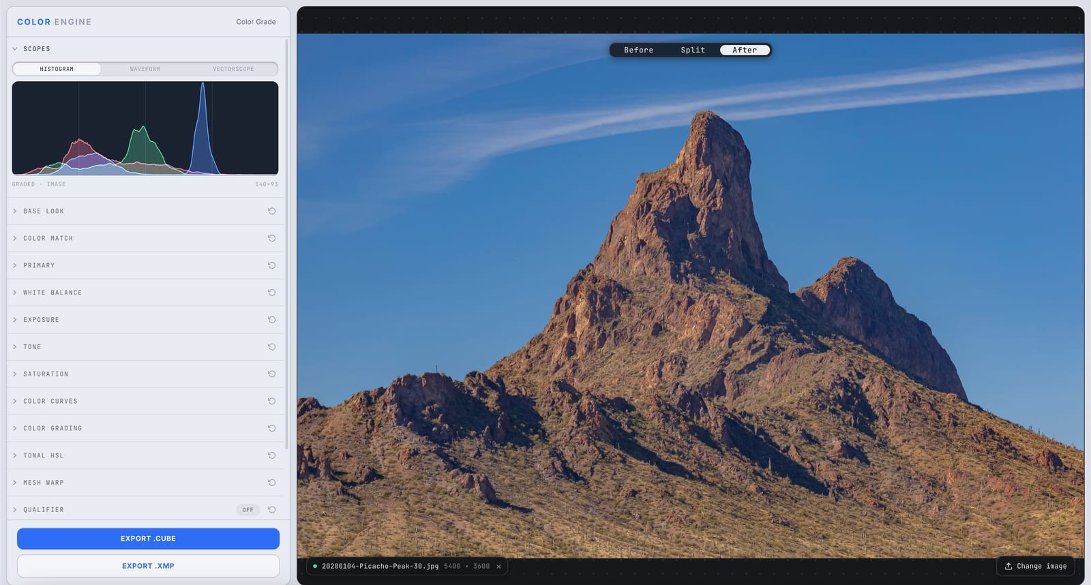Reset the Saturation section
1091x585 pixels.
(271, 374)
